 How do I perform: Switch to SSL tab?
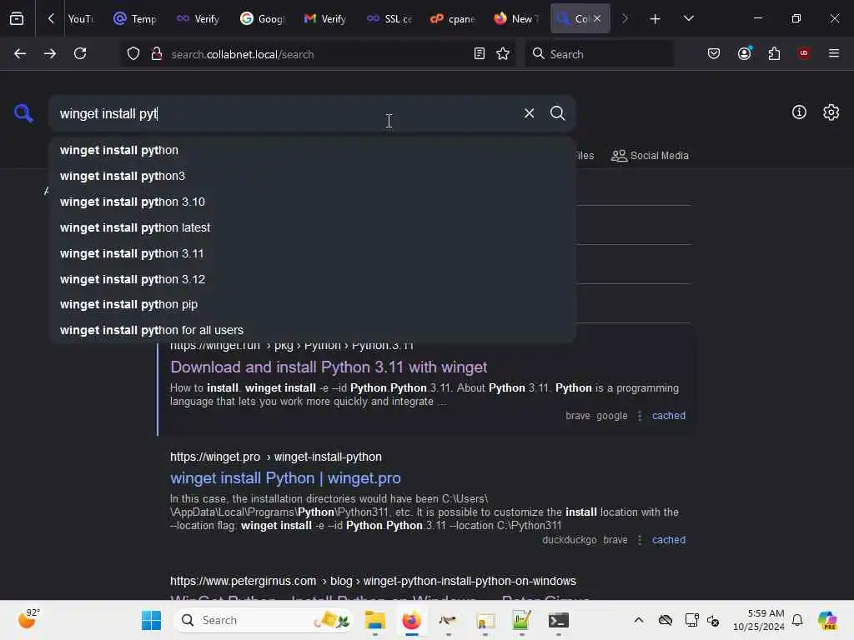point(390,19)
